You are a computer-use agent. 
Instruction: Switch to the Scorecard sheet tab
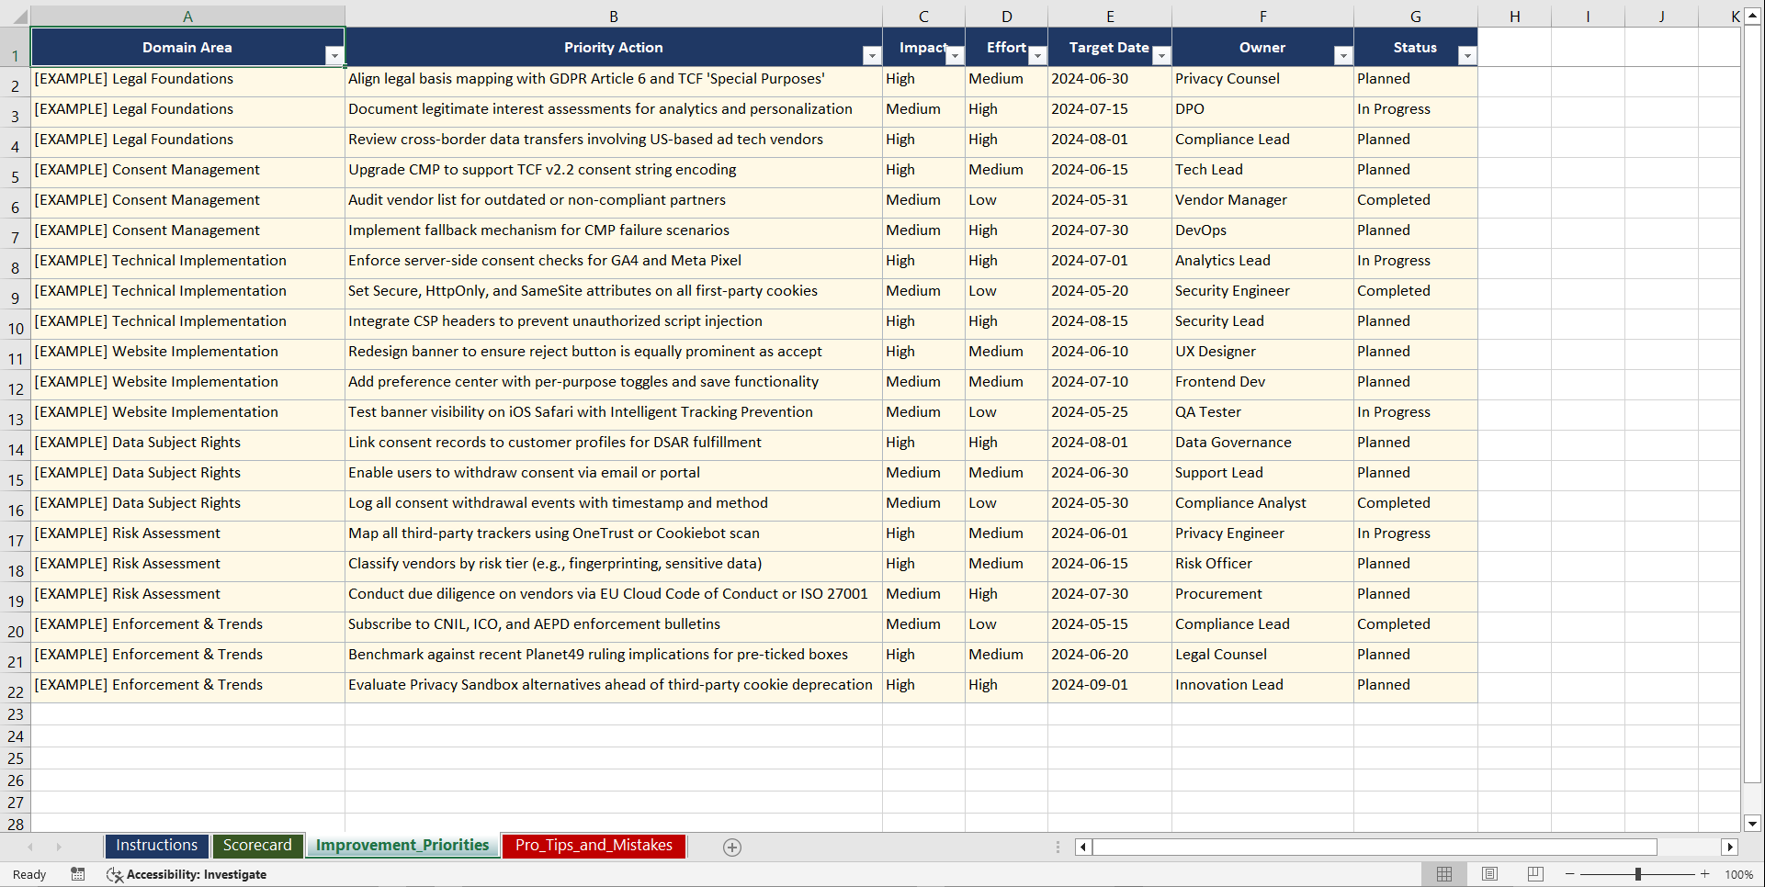258,846
